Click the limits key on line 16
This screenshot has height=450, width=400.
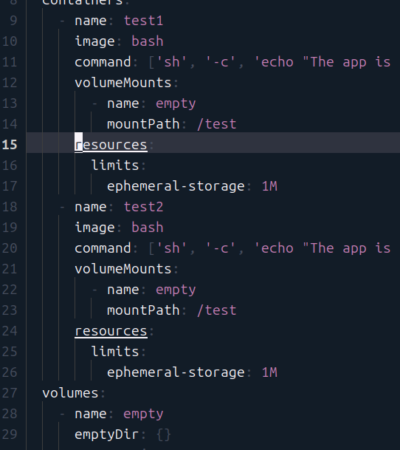115,166
